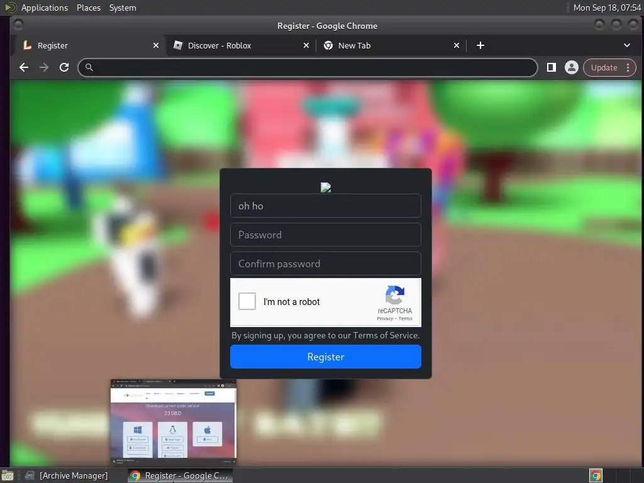Open reCAPTCHA Terms link

point(406,319)
